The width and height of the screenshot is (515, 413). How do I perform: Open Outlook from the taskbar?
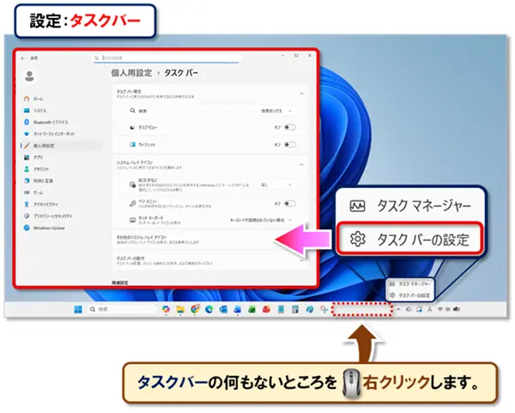tap(224, 309)
